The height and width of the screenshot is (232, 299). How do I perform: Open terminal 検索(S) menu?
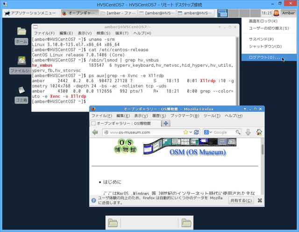point(103,33)
